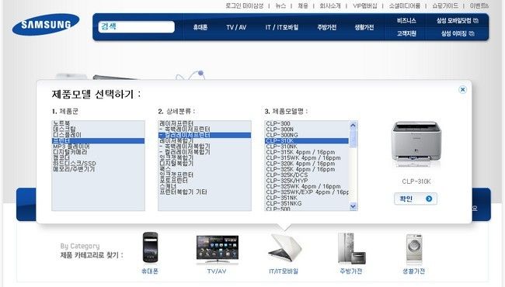
Task: Select 캠코더 in the 제품군 list
Action: [x=98, y=157]
